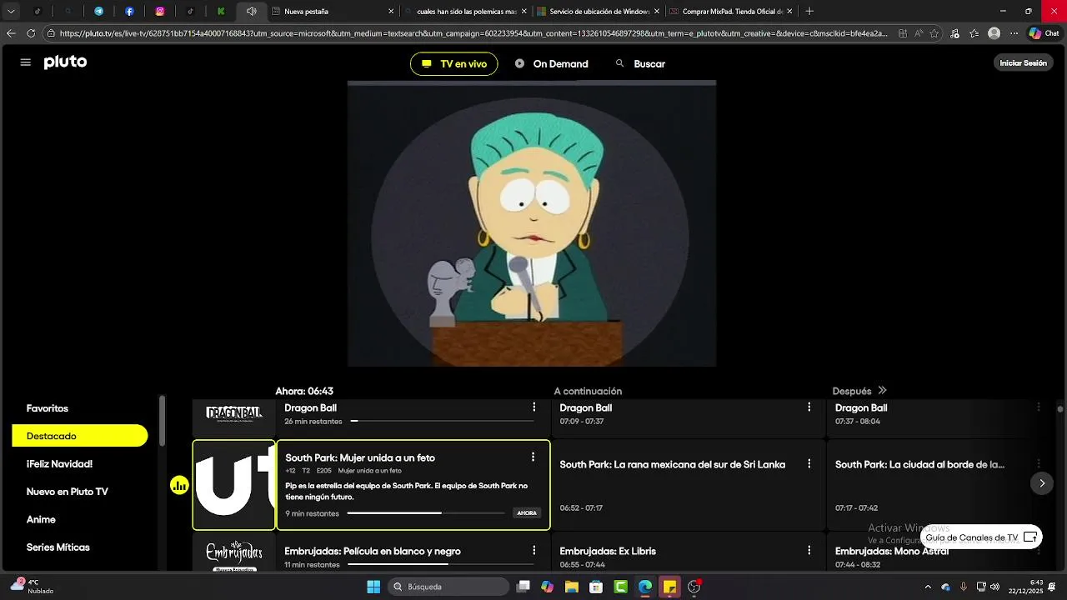Screen dimensions: 1067x600
Task: Select the Series Míticas category
Action: 58,547
